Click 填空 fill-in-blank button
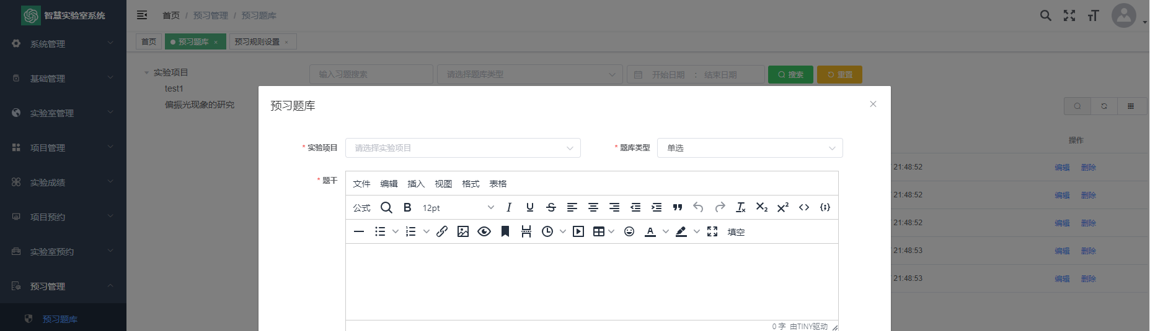Screen dimensions: 1150x331 pyautogui.click(x=736, y=231)
